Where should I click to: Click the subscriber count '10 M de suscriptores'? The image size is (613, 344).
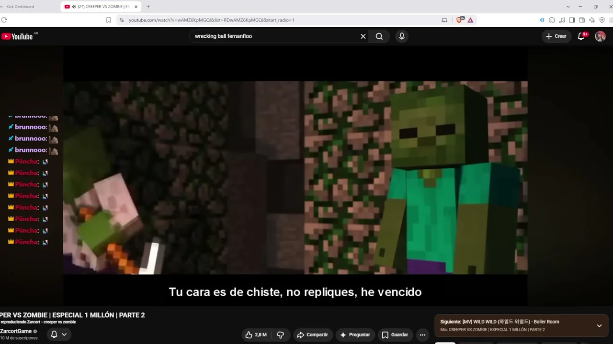tap(19, 338)
